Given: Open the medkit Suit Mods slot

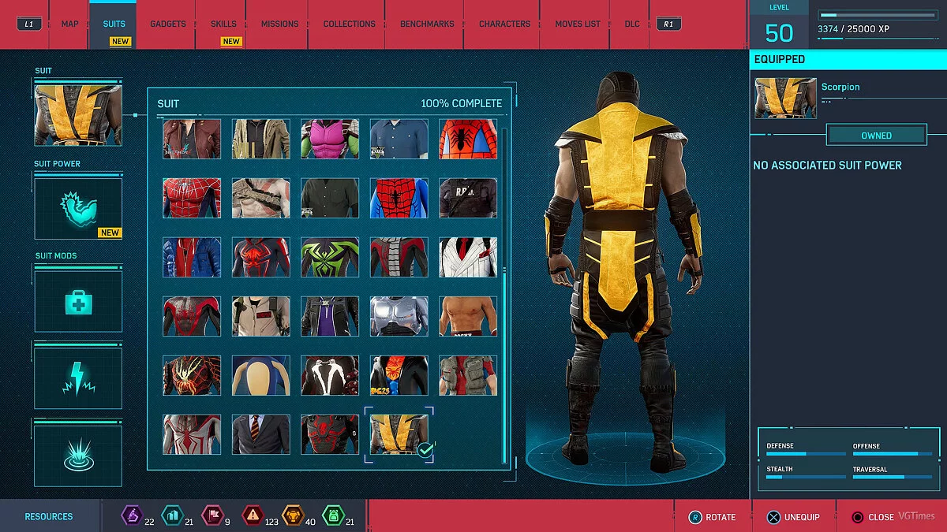Looking at the screenshot, I should [x=77, y=299].
